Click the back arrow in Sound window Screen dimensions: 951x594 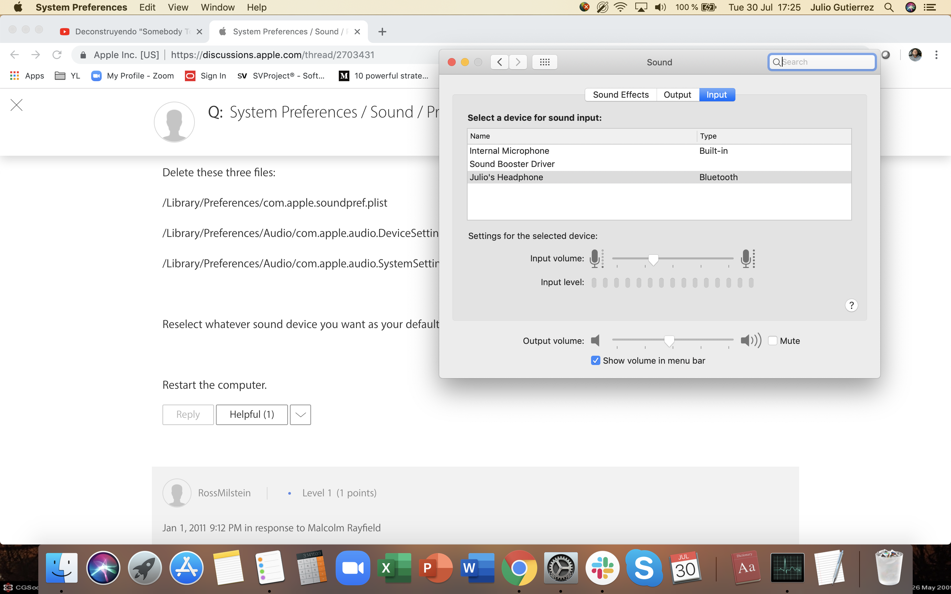[500, 62]
